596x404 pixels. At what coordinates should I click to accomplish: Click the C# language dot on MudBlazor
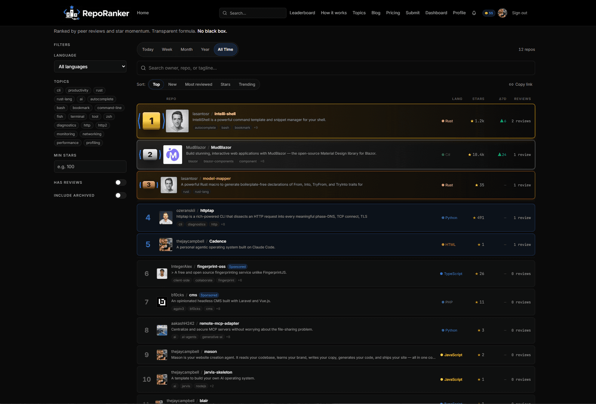[x=443, y=155]
